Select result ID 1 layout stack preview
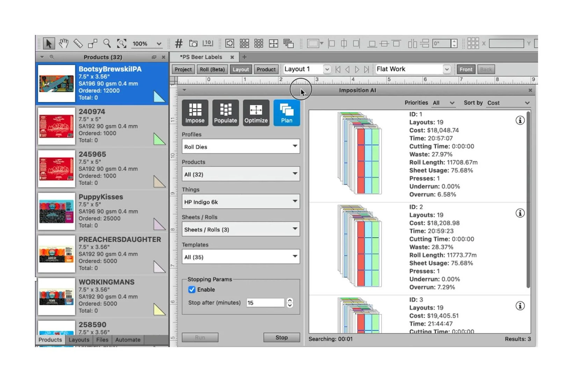This screenshot has width=573, height=382. click(360, 154)
